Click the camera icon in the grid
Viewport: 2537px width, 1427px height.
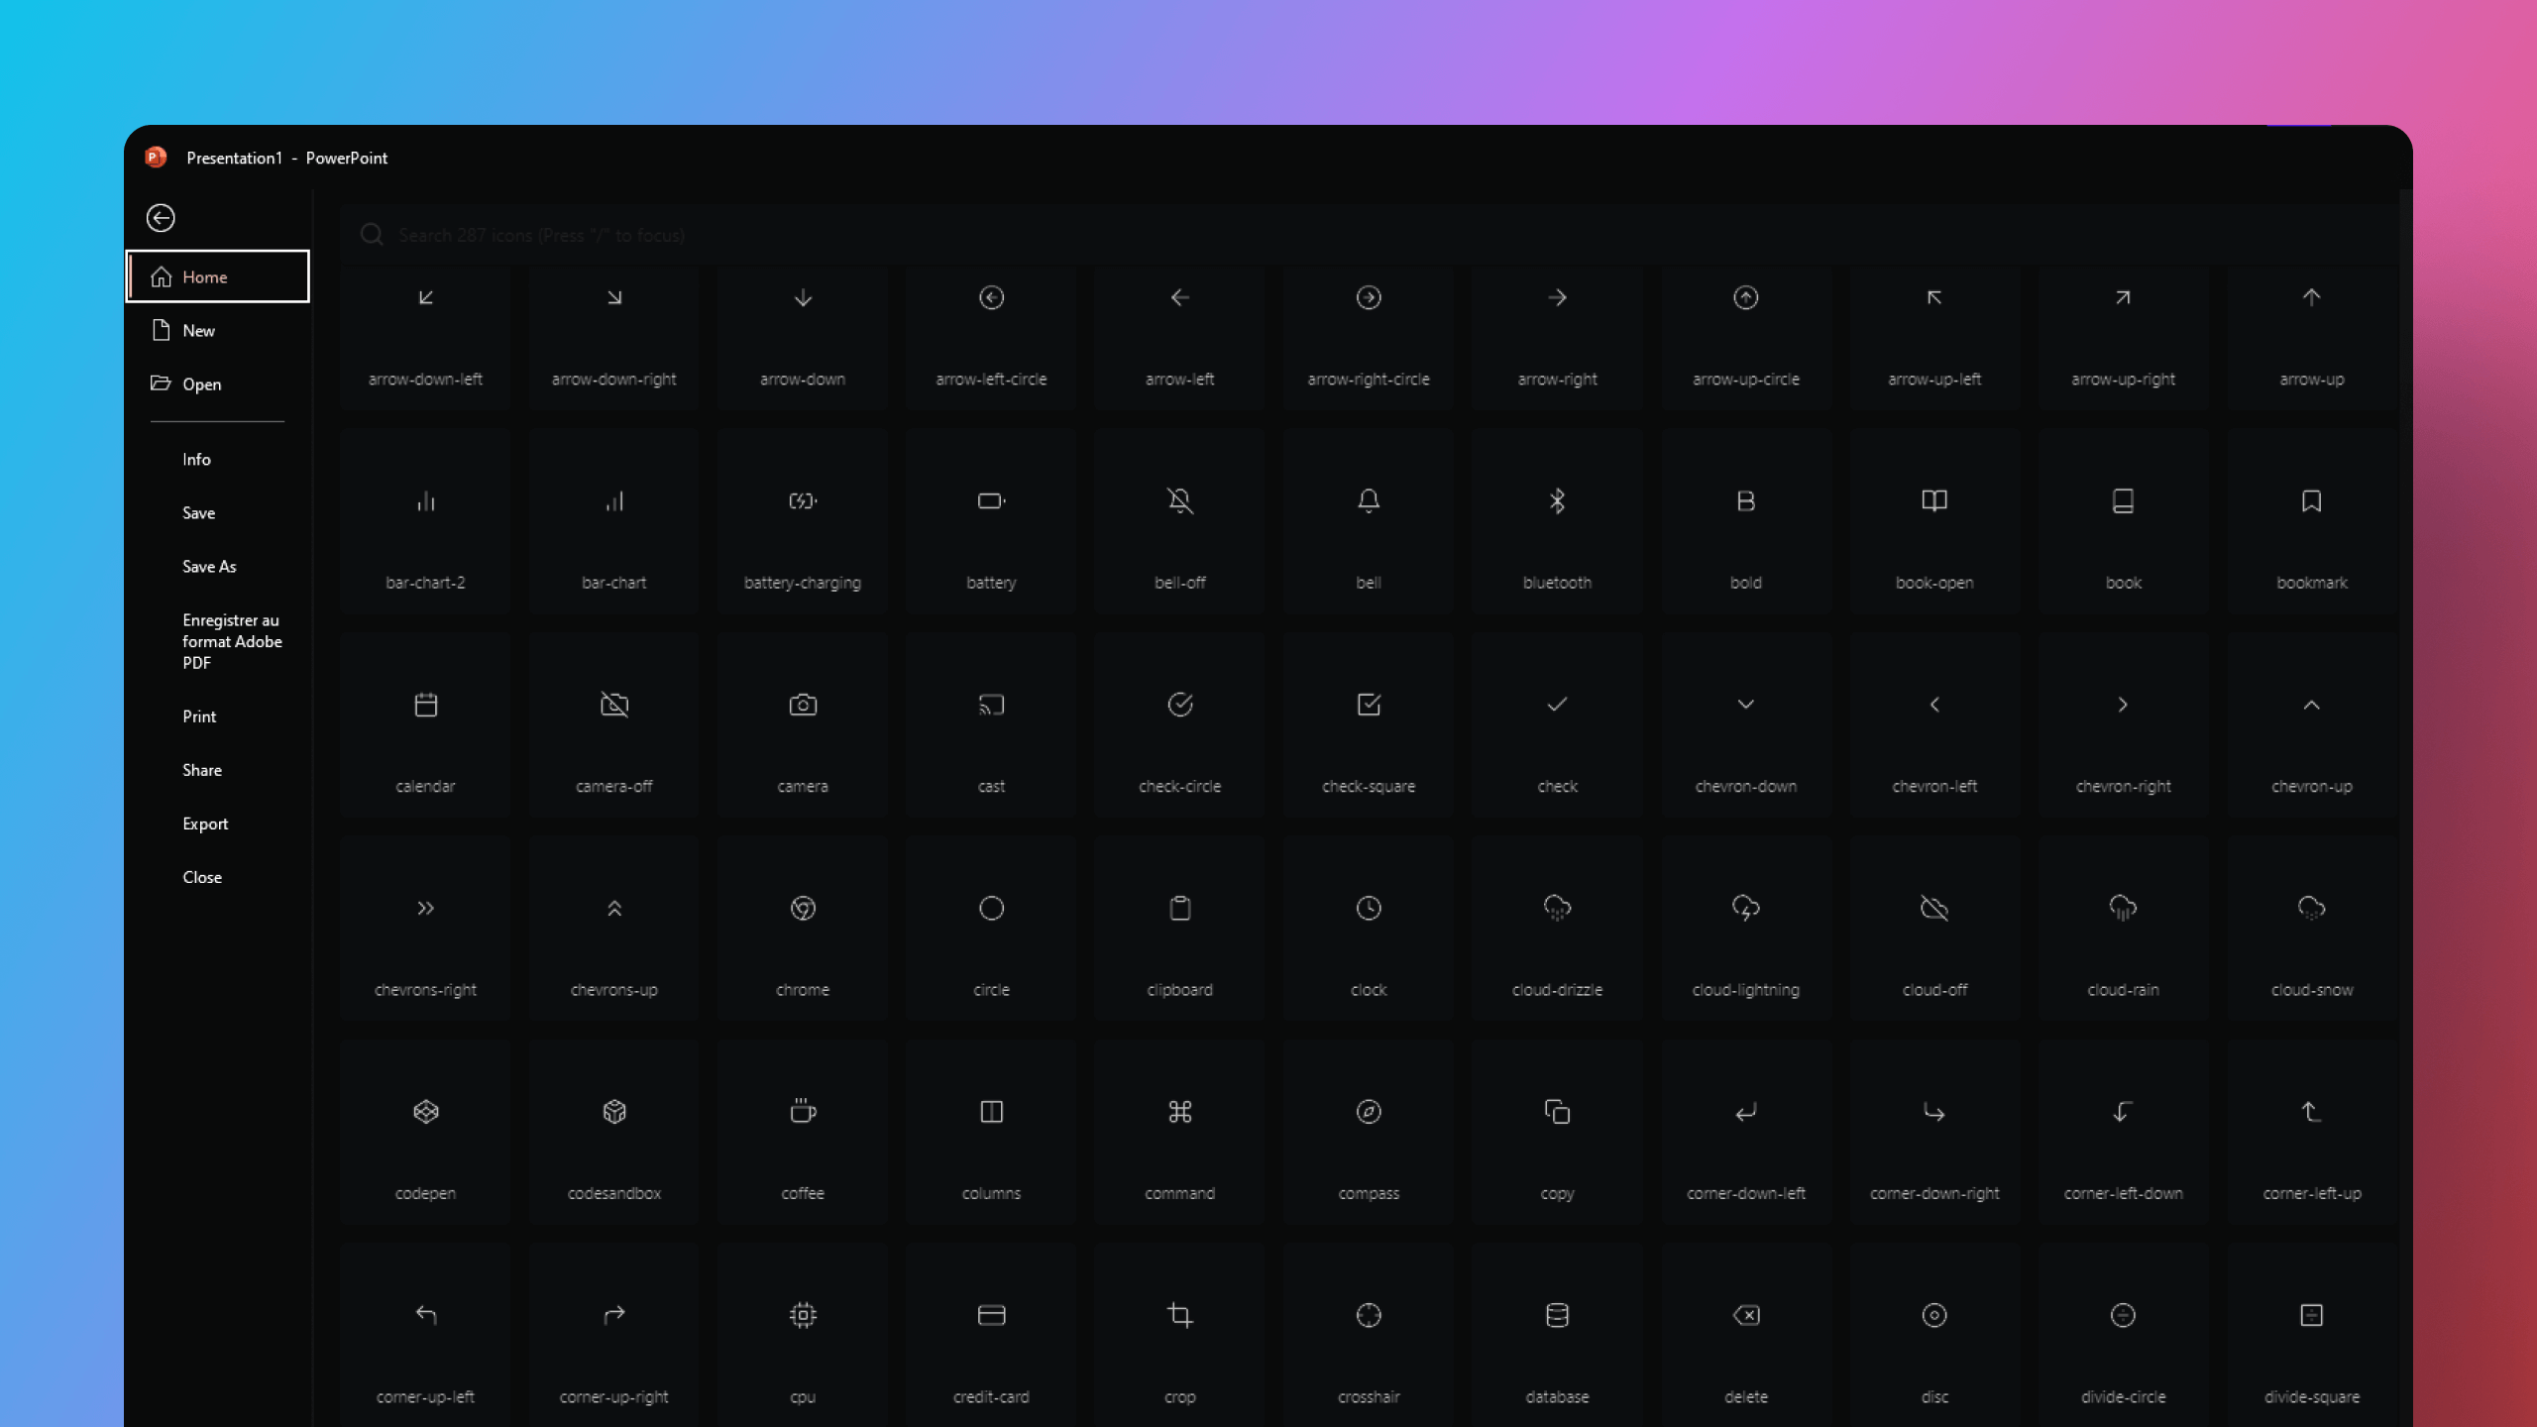[804, 704]
